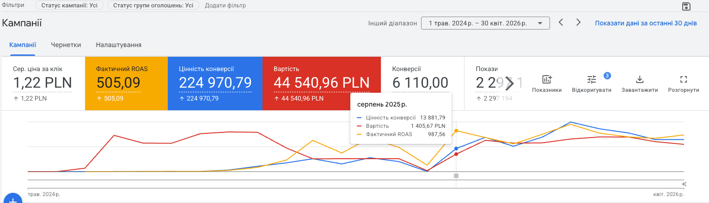This screenshot has height=203, width=709.
Task: Select the blue Цінність конверсії scorecard
Action: coord(215,84)
